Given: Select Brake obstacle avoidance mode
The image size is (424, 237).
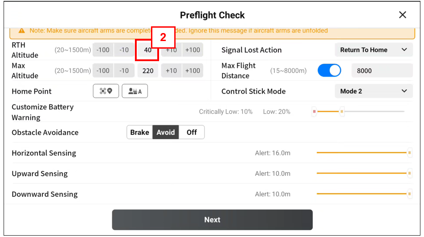Looking at the screenshot, I should (x=140, y=132).
